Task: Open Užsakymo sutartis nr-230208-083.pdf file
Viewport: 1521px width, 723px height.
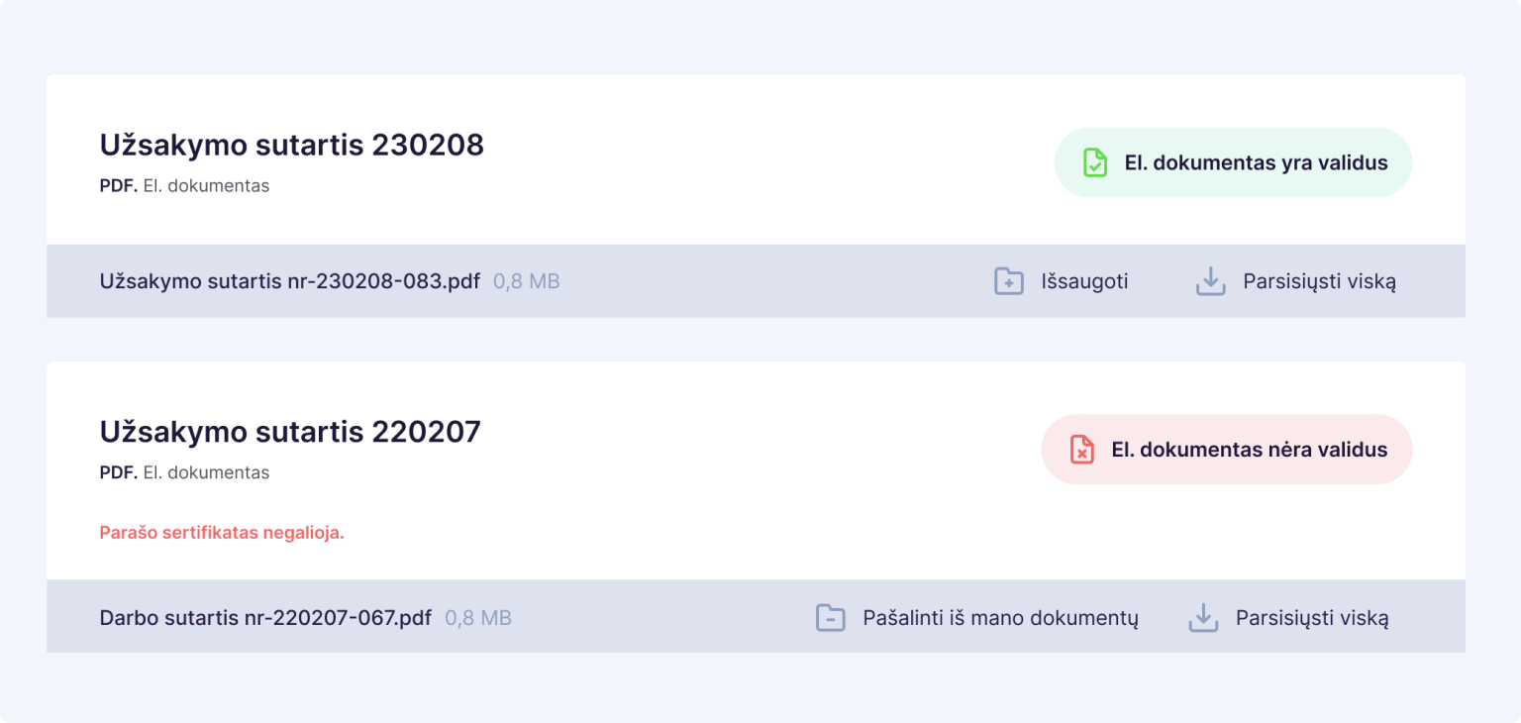Action: [289, 281]
